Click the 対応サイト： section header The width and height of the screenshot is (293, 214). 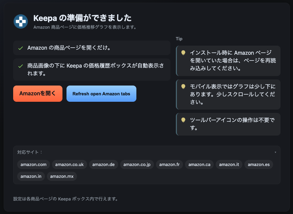pos(30,152)
